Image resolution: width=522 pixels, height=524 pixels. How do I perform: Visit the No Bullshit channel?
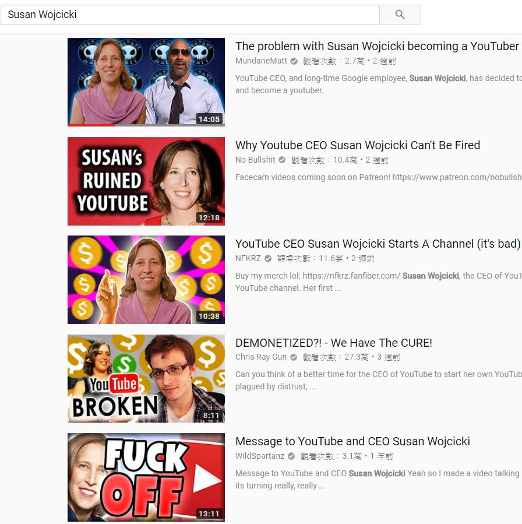(x=255, y=160)
